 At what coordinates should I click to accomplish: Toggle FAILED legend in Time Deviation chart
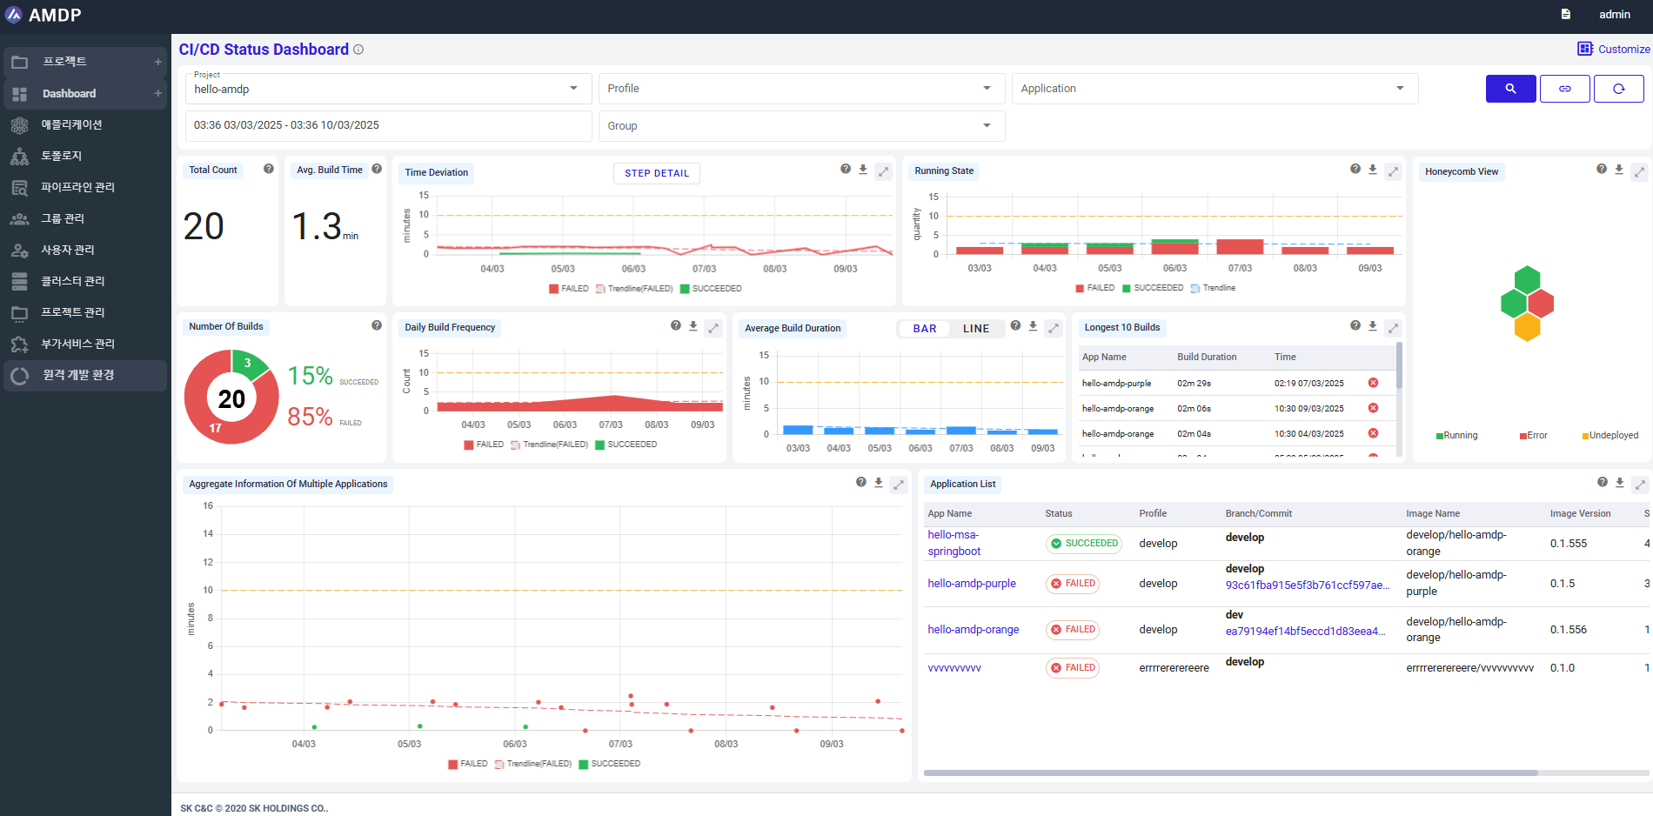[569, 289]
